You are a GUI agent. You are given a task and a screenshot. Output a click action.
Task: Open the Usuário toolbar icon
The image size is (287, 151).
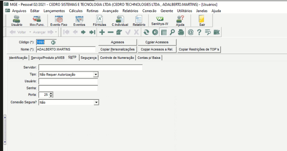(x=17, y=20)
